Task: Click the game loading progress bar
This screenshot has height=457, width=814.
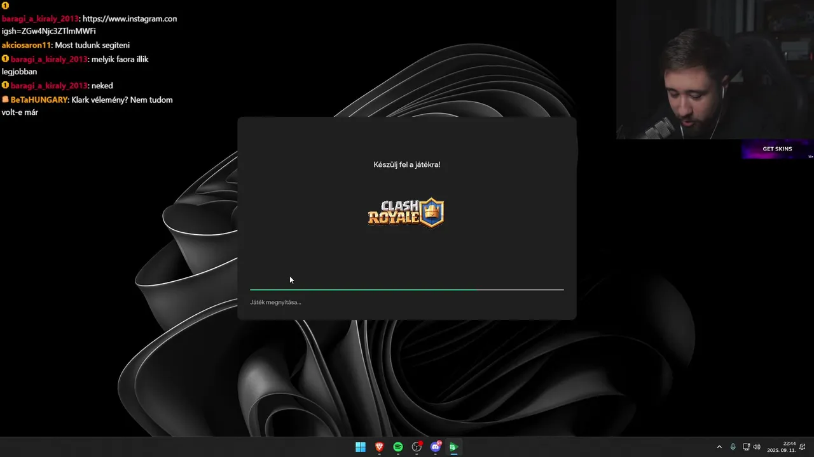Action: 407,289
